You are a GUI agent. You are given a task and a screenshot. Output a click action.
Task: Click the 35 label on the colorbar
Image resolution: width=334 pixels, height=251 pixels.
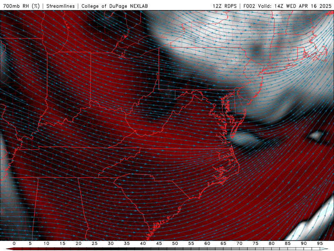coord(127,243)
